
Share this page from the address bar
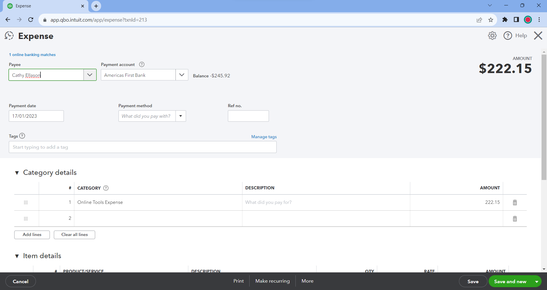[479, 20]
